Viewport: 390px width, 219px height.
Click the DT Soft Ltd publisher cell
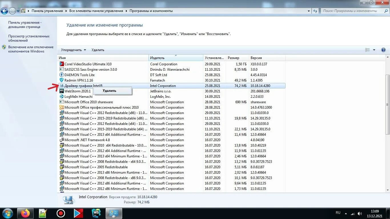pyautogui.click(x=158, y=75)
